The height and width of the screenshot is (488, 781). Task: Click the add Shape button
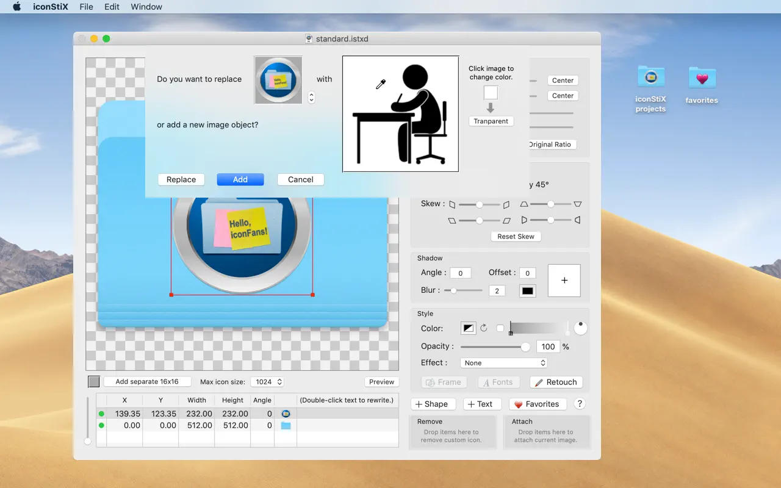click(x=433, y=404)
